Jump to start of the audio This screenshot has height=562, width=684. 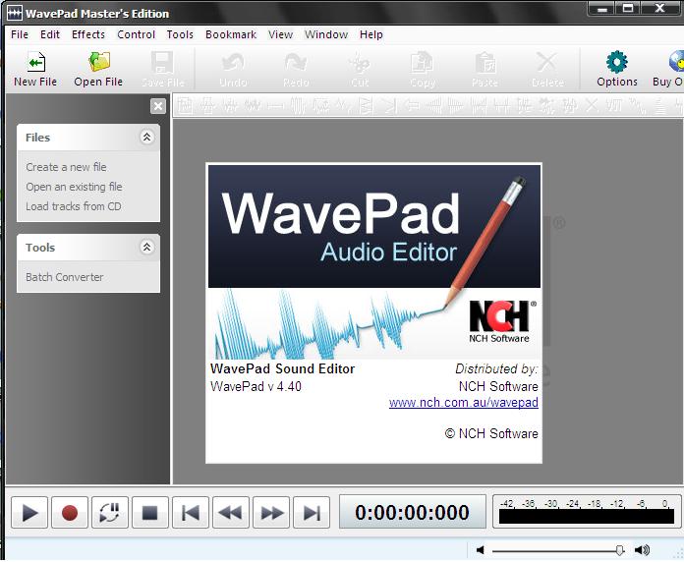click(x=191, y=512)
